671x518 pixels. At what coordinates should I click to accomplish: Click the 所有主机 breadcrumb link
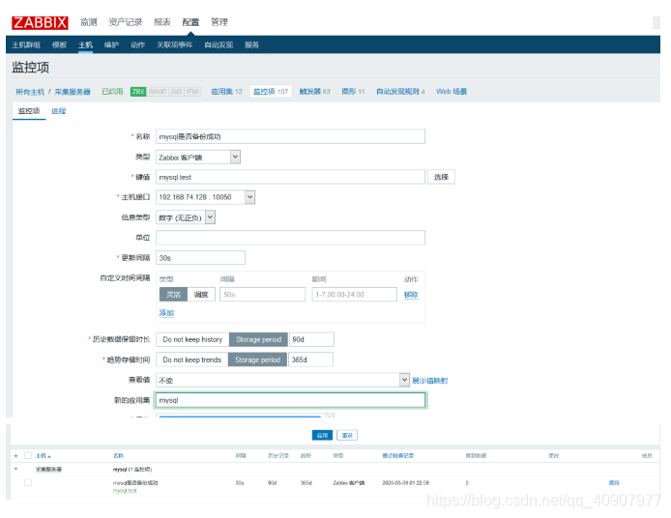tap(30, 92)
